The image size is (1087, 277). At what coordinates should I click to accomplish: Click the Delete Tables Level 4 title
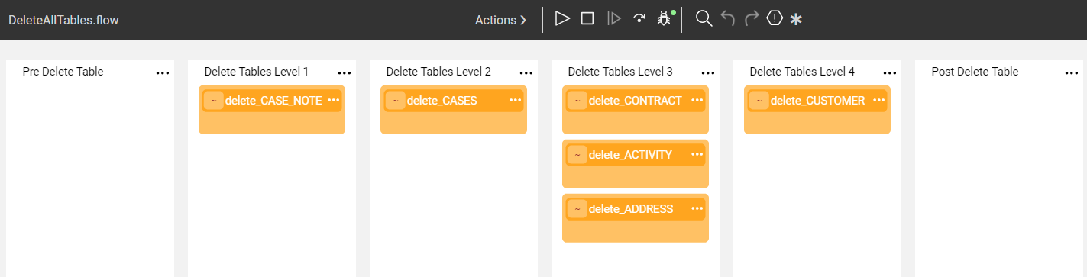pyautogui.click(x=802, y=72)
